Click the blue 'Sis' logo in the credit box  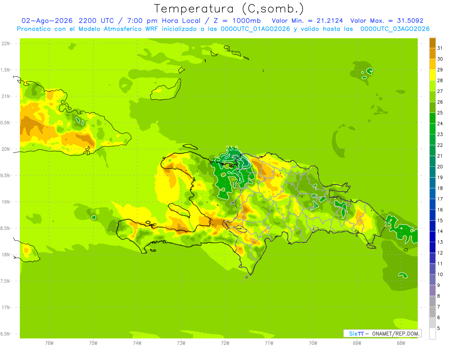[x=353, y=333]
